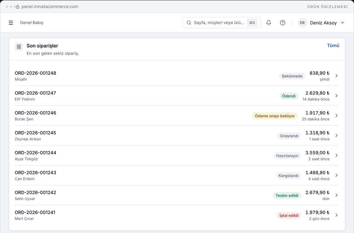This screenshot has height=233, width=354.
Task: Click the search magnifier icon
Action: point(189,22)
